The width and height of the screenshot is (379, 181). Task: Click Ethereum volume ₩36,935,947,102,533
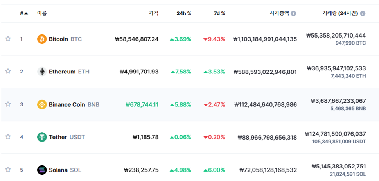(x=336, y=68)
